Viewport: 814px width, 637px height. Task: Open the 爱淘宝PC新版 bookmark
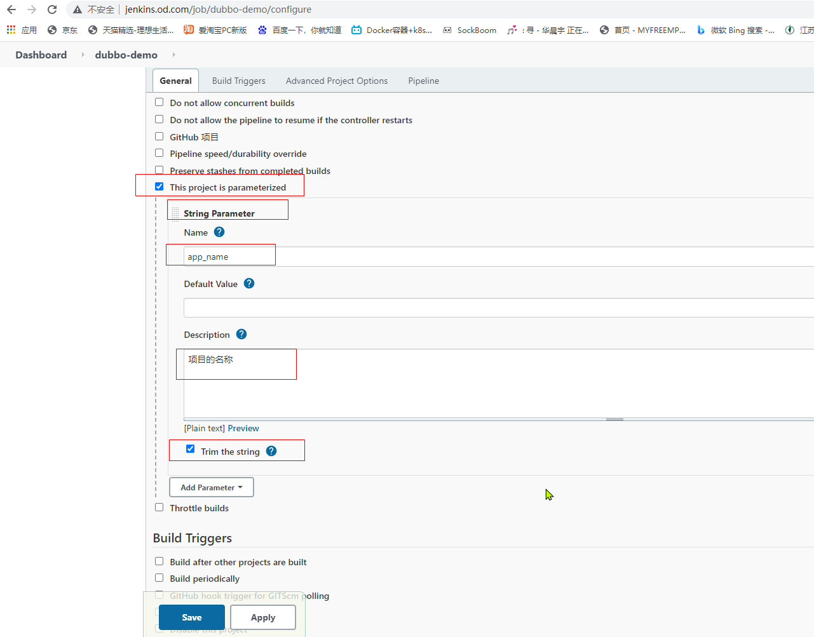(x=215, y=30)
